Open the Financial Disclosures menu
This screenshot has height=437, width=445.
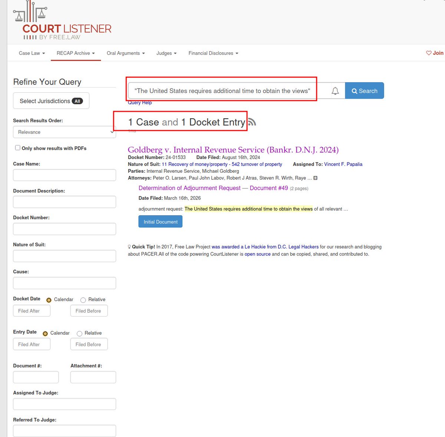pos(213,53)
